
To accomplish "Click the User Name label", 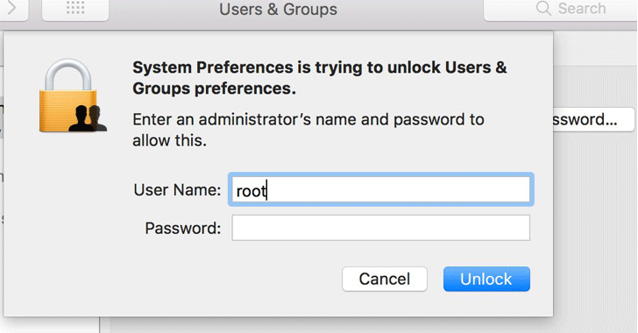I will pyautogui.click(x=177, y=189).
